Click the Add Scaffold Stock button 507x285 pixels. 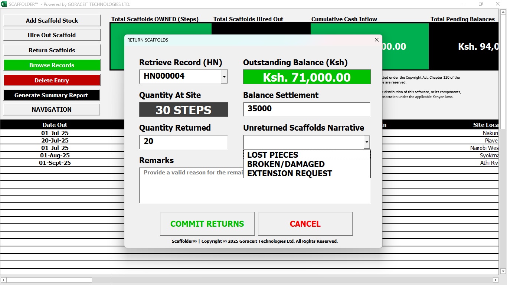(52, 20)
